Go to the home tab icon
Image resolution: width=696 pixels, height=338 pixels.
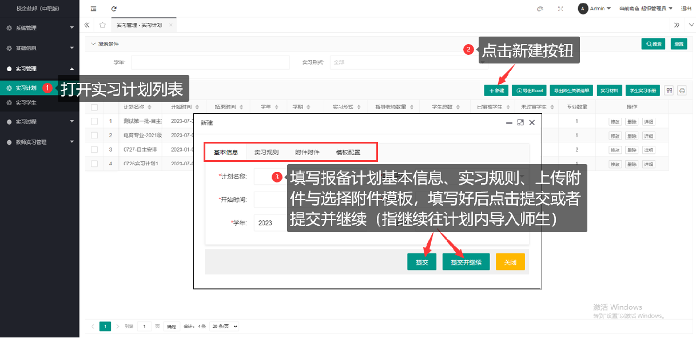pyautogui.click(x=102, y=25)
